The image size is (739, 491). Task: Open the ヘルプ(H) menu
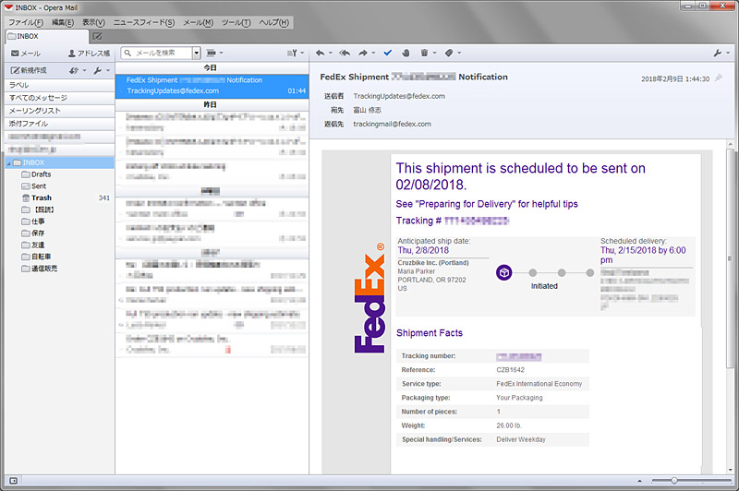(x=273, y=22)
